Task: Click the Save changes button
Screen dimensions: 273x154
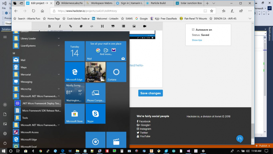Action: coord(150,93)
